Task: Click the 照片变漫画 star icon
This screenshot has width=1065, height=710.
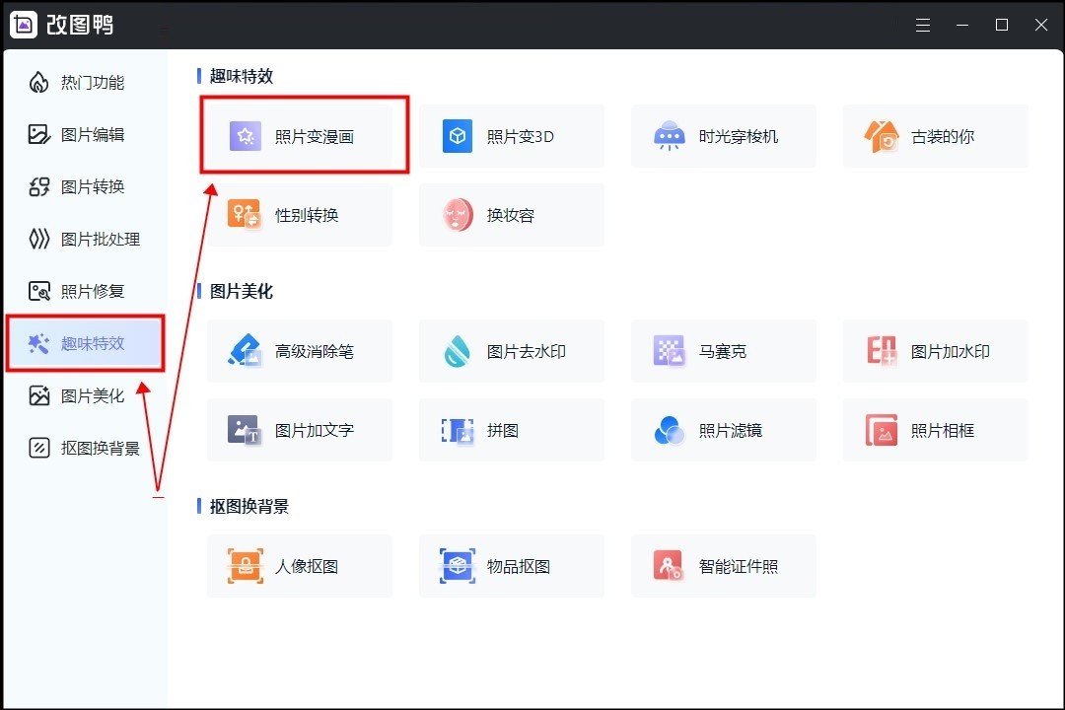Action: click(245, 136)
